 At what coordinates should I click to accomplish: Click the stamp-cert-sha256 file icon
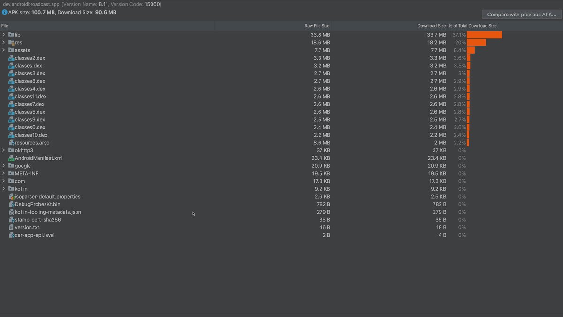11,219
